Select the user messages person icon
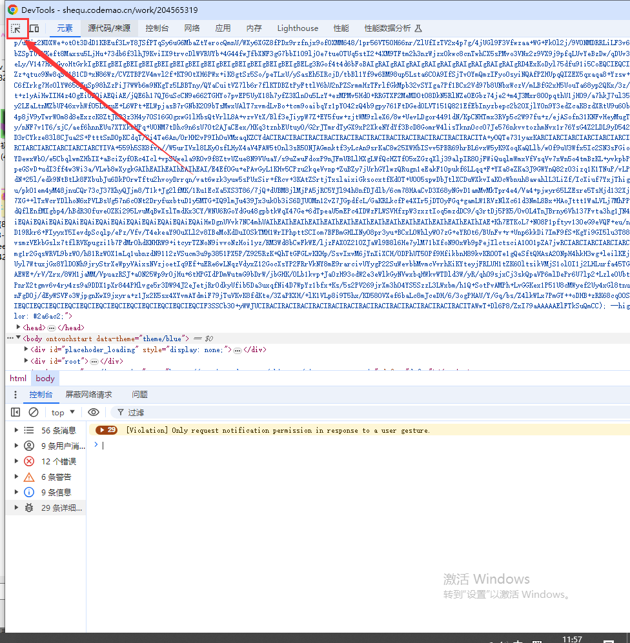The image size is (630, 643). 29,446
